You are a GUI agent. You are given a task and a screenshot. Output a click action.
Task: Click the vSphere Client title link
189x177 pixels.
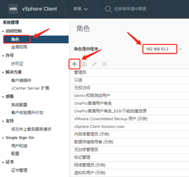(x=40, y=9)
